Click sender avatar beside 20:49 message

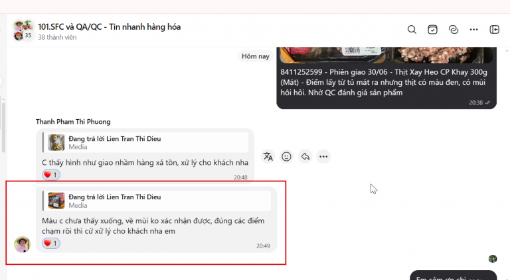(22, 244)
